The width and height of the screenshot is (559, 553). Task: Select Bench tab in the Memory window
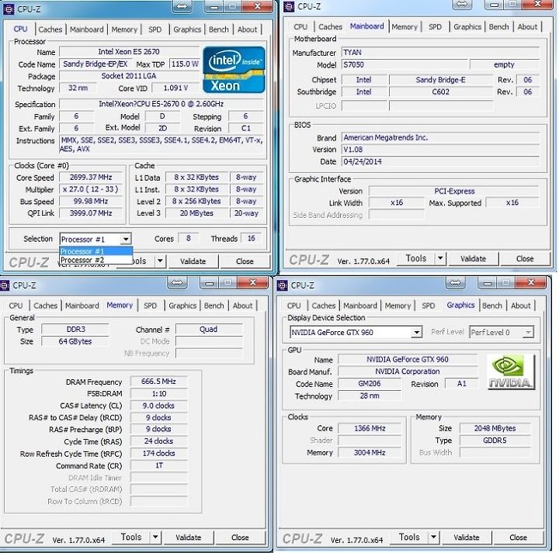pos(214,306)
